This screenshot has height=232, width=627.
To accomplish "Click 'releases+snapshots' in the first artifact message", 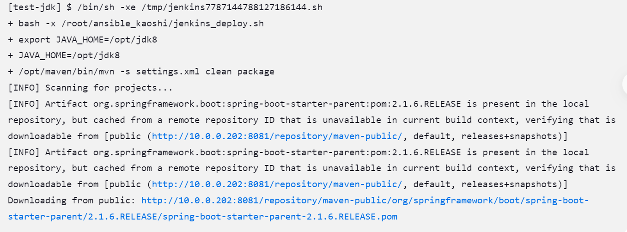I will pyautogui.click(x=510, y=136).
